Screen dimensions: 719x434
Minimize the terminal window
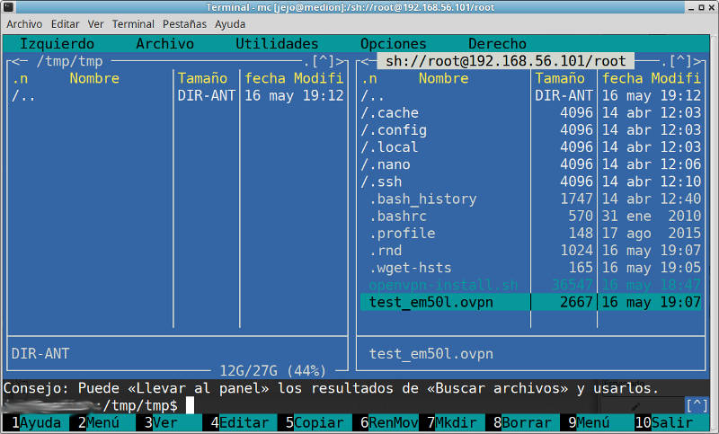[691, 8]
